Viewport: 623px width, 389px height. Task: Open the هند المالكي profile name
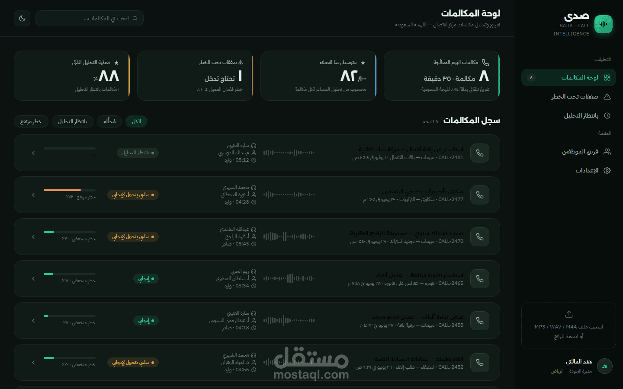point(579,361)
